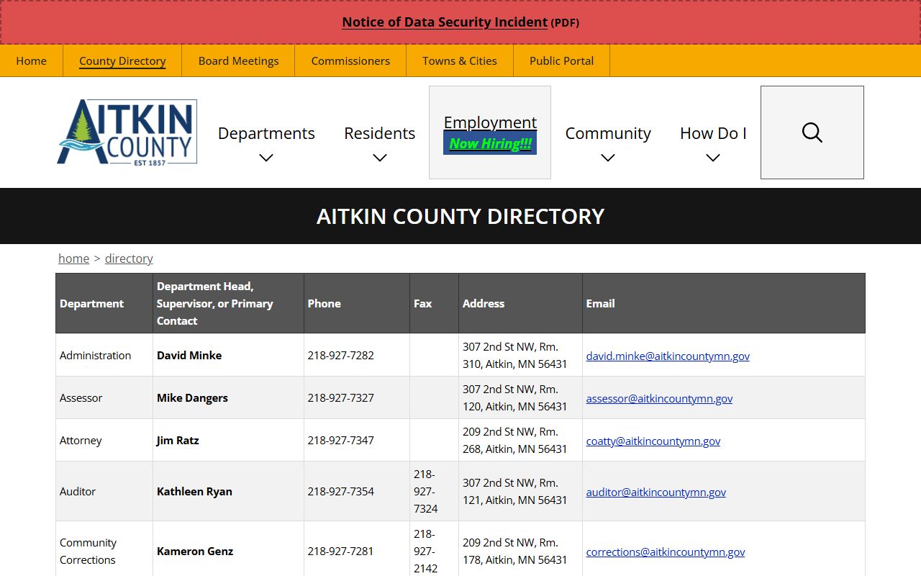Viewport: 921px width, 576px height.
Task: Select County Directory in top bar
Action: [122, 60]
